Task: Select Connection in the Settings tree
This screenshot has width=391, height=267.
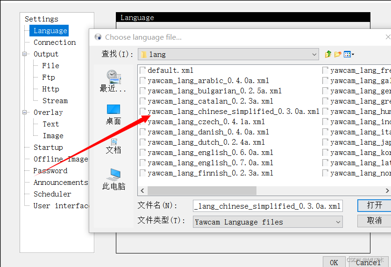Action: click(x=55, y=42)
